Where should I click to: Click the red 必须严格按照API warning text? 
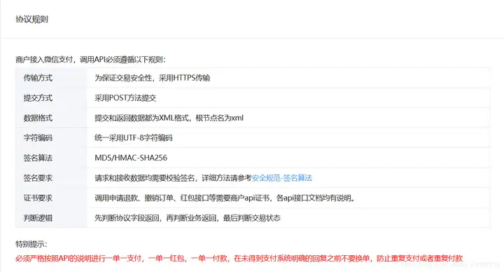click(239, 258)
